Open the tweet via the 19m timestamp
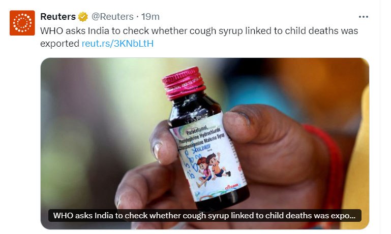 [x=151, y=17]
